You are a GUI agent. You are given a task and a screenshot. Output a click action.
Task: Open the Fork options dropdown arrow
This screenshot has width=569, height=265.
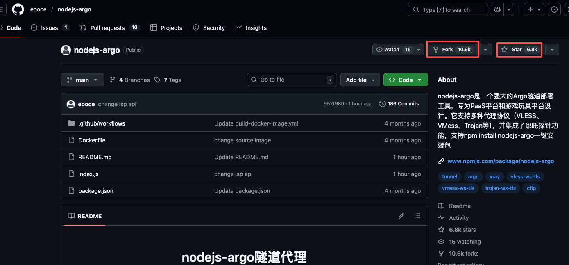click(485, 50)
